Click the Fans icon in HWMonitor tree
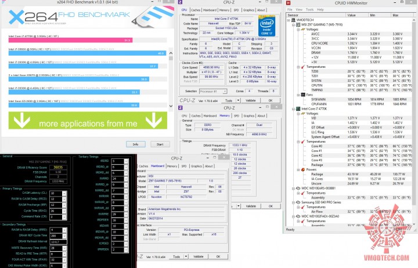 [x=303, y=95]
